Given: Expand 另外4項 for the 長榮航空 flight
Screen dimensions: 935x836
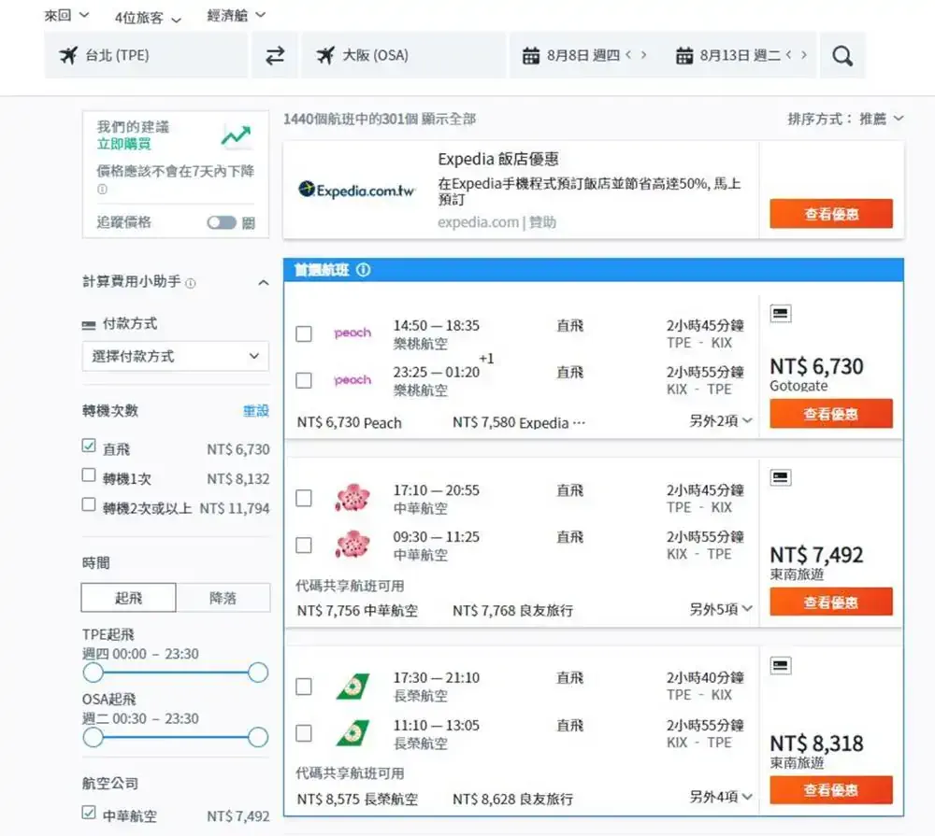Looking at the screenshot, I should (x=720, y=797).
